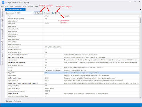Image resolution: width=142 pixels, height=107 pixels.
Task: Click the big_tables name cell
Action: tap(26, 73)
